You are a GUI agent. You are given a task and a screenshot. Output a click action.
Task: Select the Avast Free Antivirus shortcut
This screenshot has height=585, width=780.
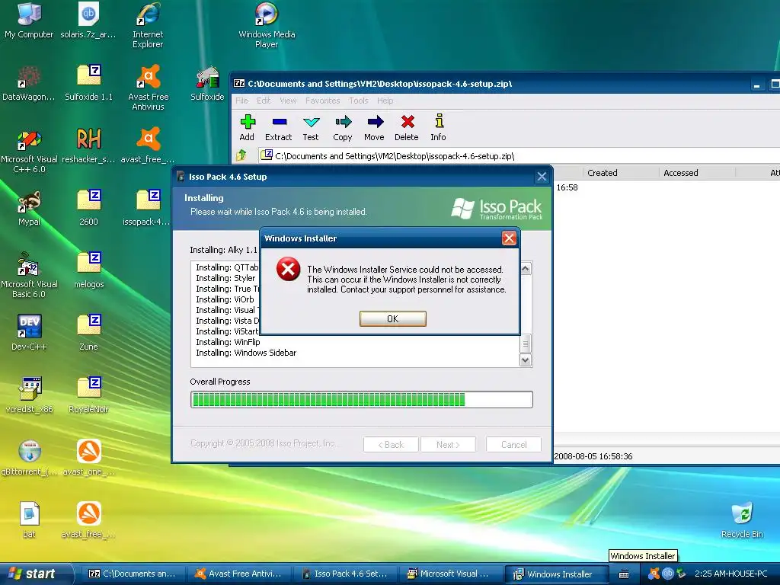tap(149, 88)
